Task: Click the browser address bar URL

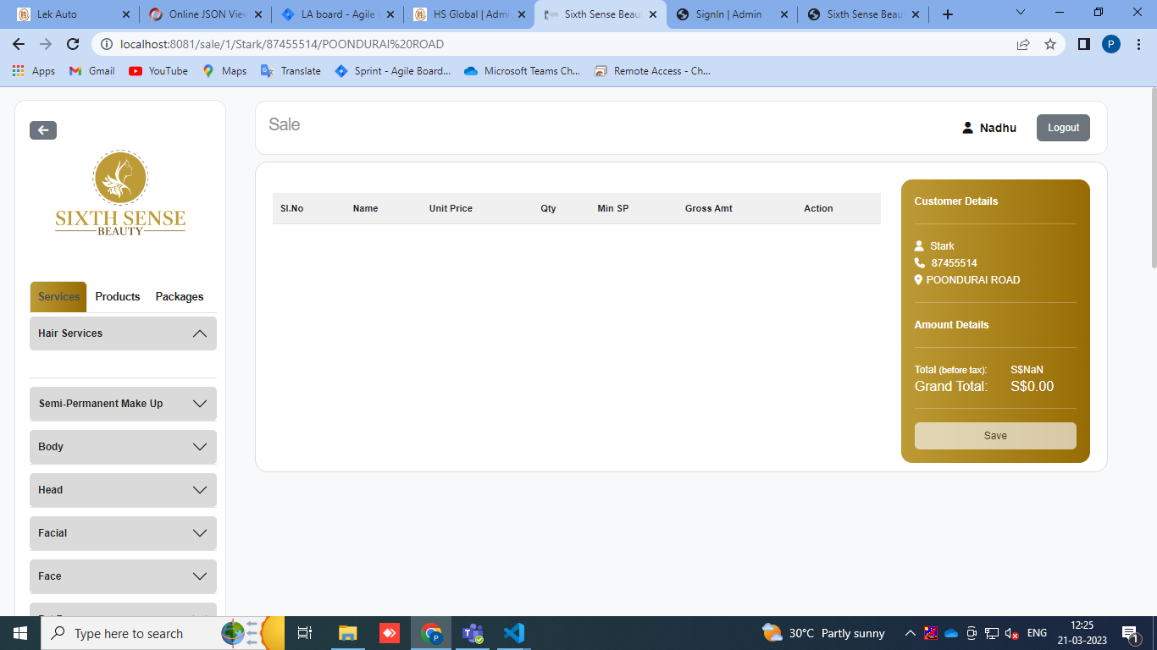Action: pyautogui.click(x=282, y=44)
